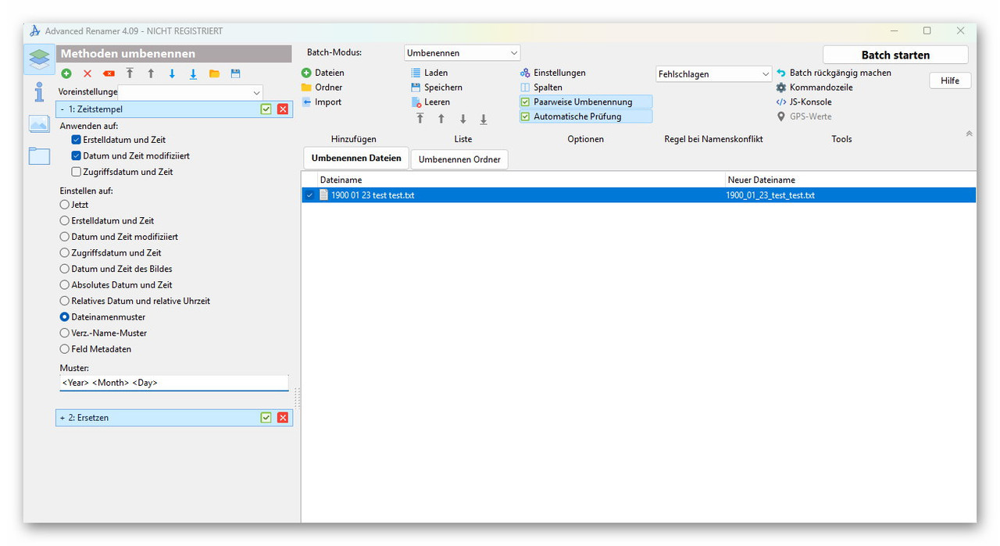Viewport: 1000px width, 546px height.
Task: Collapse the toolbar ribbon chevron
Action: point(969,134)
